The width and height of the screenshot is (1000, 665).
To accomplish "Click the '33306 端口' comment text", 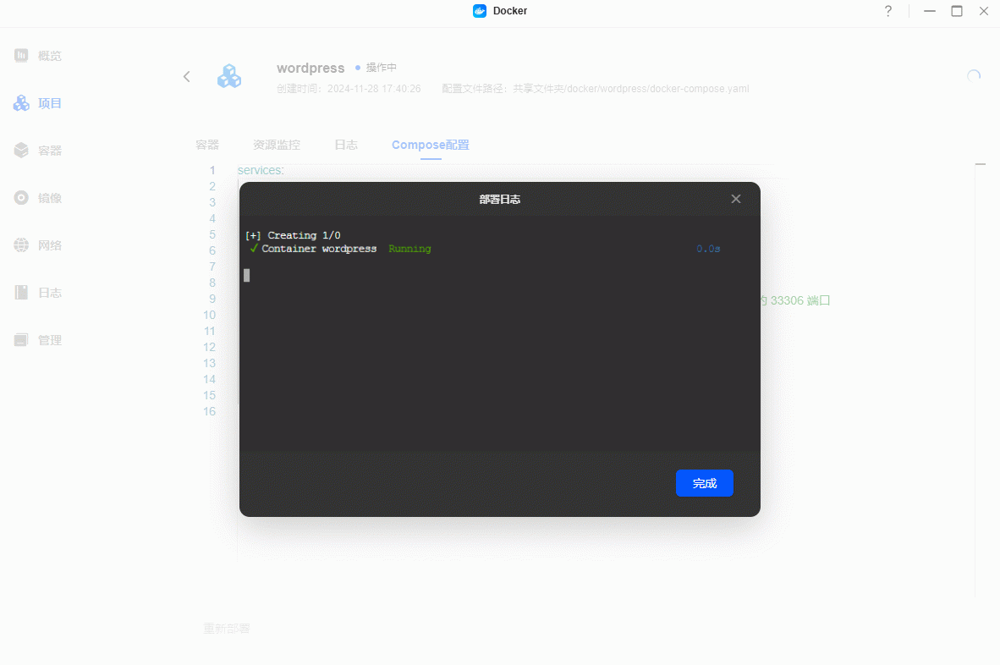I will coord(799,300).
